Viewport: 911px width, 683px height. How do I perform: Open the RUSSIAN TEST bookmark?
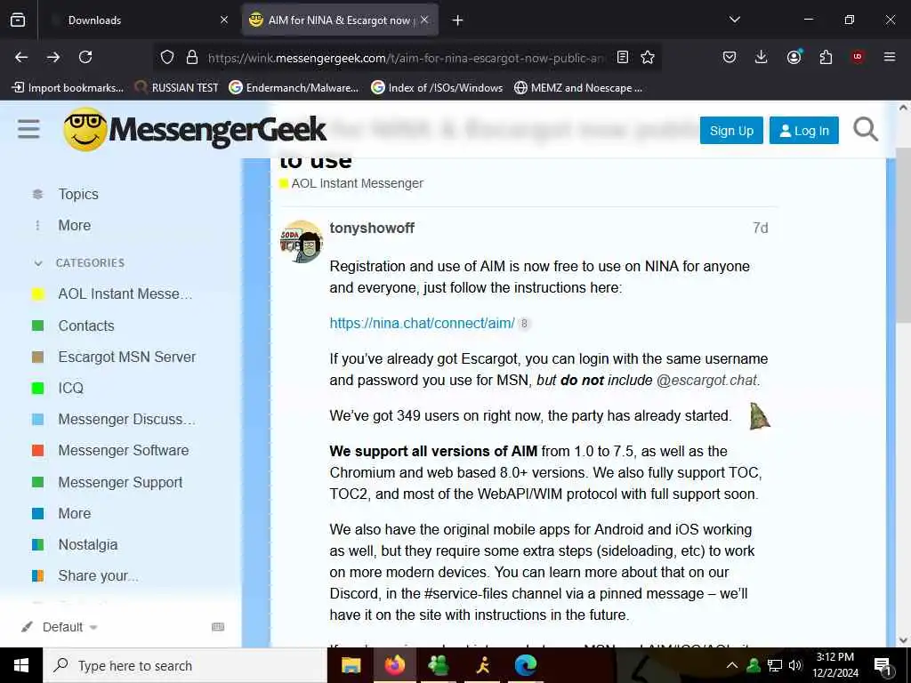(177, 88)
